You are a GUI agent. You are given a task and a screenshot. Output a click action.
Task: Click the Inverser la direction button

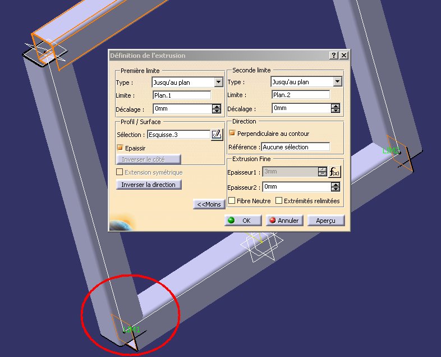click(149, 185)
